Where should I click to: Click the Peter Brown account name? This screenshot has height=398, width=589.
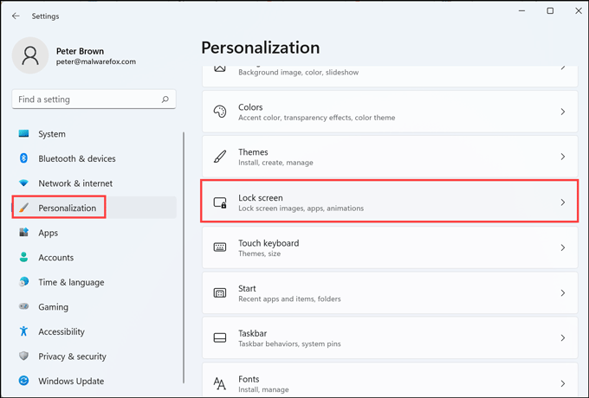click(x=80, y=51)
